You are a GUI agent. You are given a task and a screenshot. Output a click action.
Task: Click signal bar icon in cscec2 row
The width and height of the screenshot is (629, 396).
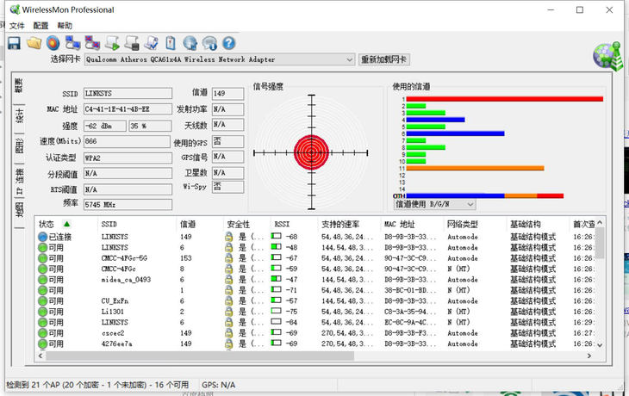click(276, 332)
